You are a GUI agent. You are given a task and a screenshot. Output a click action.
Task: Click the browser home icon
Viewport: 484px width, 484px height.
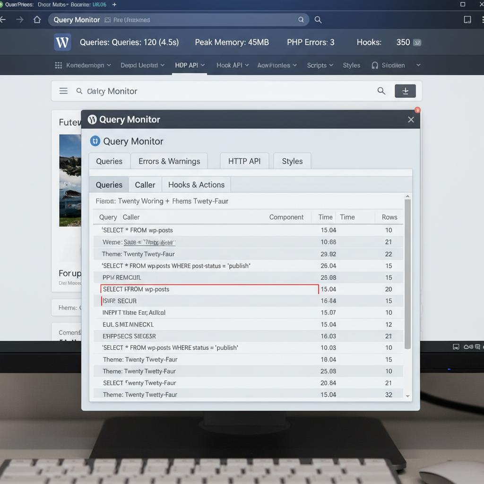36,20
